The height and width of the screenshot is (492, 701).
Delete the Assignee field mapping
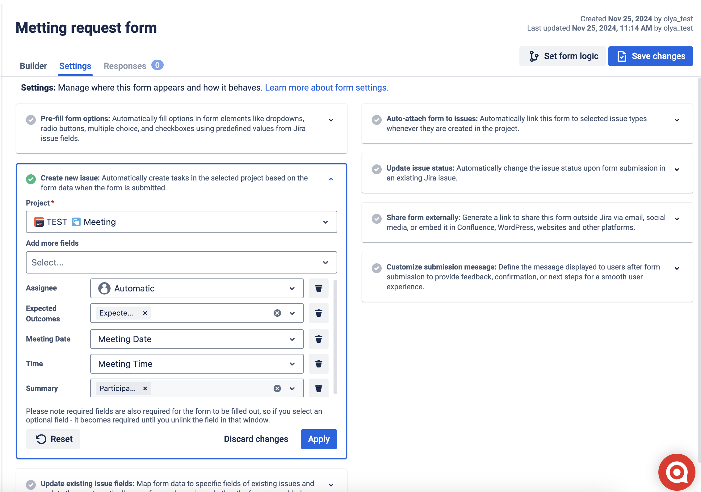coord(318,288)
